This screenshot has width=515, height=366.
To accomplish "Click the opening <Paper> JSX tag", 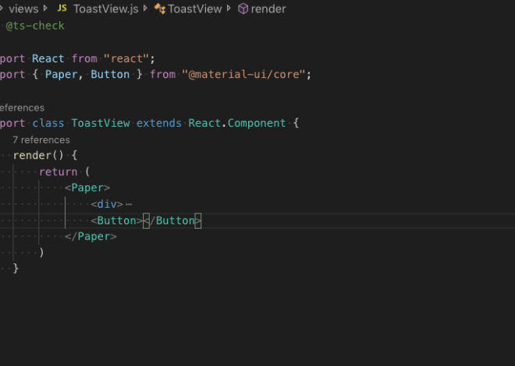I will (87, 188).
